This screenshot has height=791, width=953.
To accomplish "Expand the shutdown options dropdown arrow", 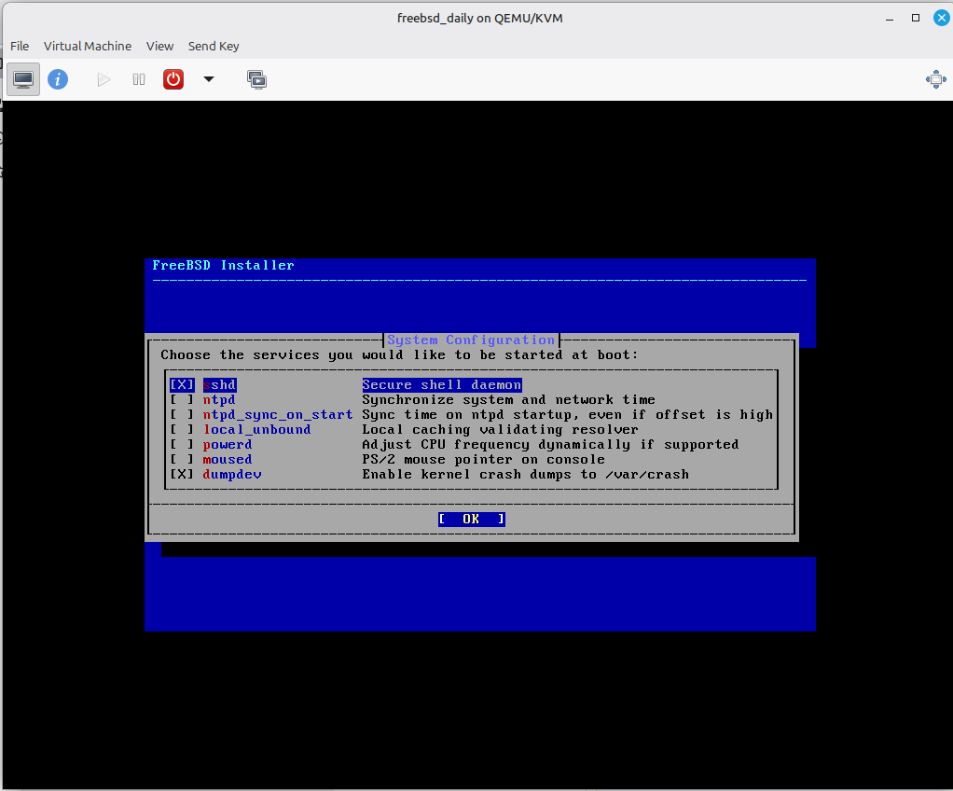I will pyautogui.click(x=209, y=79).
